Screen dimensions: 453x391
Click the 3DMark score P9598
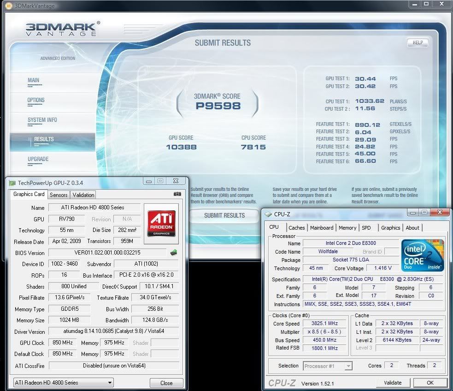click(x=218, y=106)
